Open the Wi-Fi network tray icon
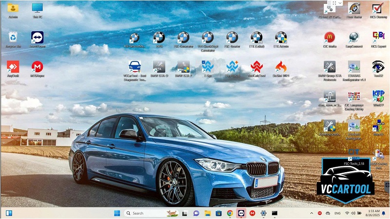390x219 pixels. 347,213
